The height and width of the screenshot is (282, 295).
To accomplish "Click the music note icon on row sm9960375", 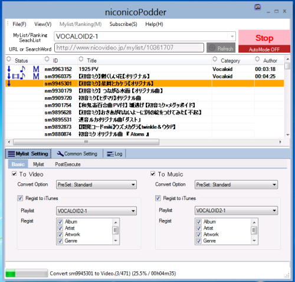I will [23, 76].
